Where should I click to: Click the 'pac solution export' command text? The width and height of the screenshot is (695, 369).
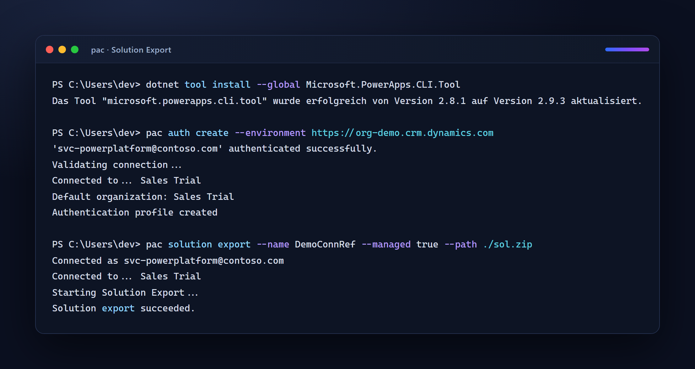tap(198, 244)
